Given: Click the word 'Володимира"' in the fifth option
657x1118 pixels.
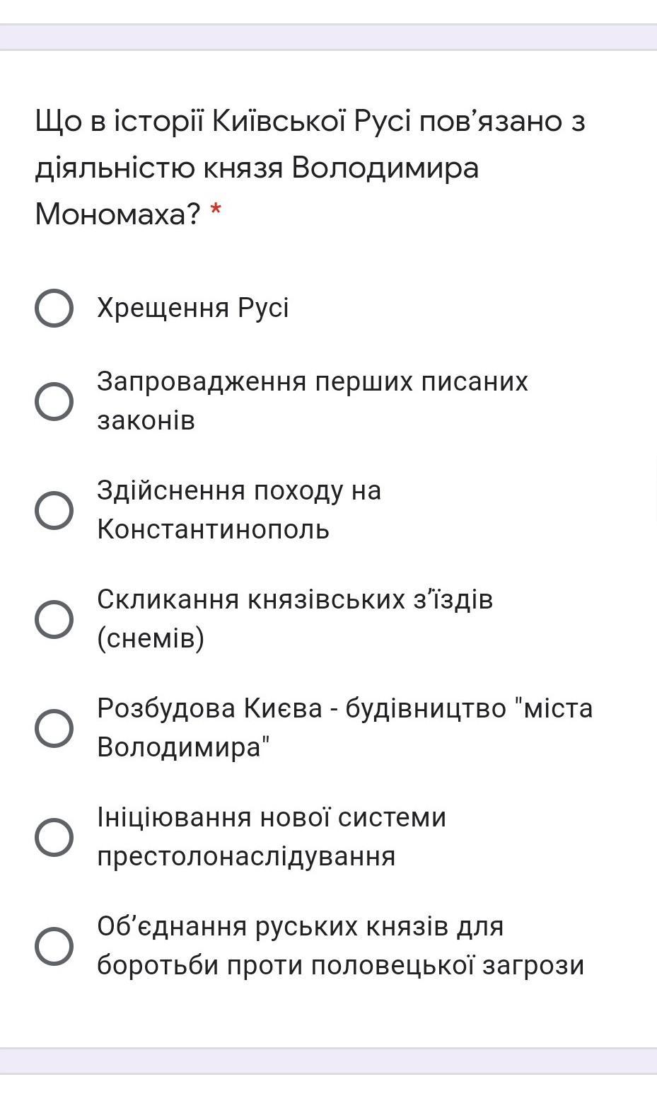Looking at the screenshot, I should (184, 747).
